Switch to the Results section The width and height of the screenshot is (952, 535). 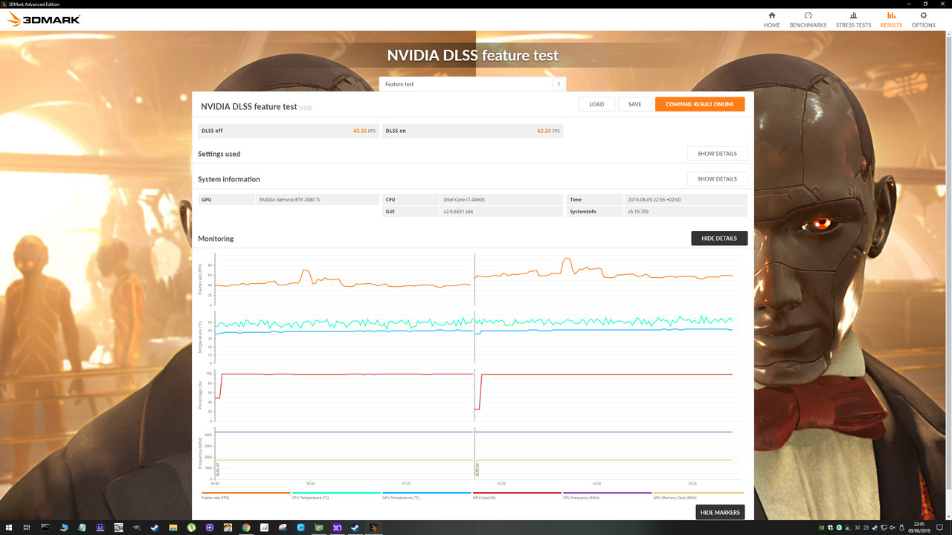891,19
